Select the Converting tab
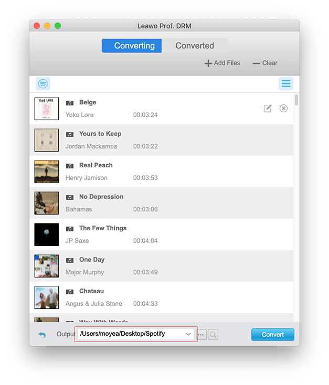 [x=134, y=46]
